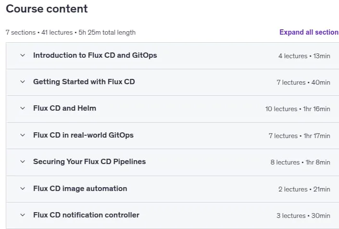Open section title Securing Your Flux CD Pipelines

89,162
